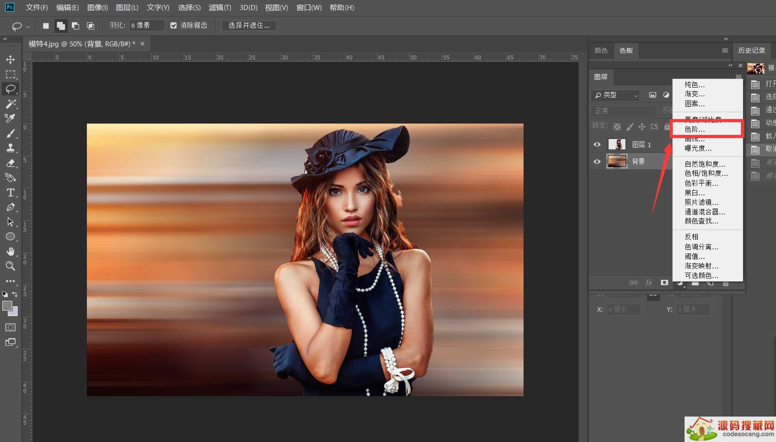Open the 图层 panel options menu
Image resolution: width=776 pixels, height=442 pixels.
pos(739,77)
